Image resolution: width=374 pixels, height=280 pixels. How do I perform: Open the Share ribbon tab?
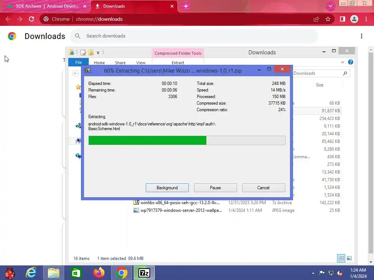pos(120,63)
